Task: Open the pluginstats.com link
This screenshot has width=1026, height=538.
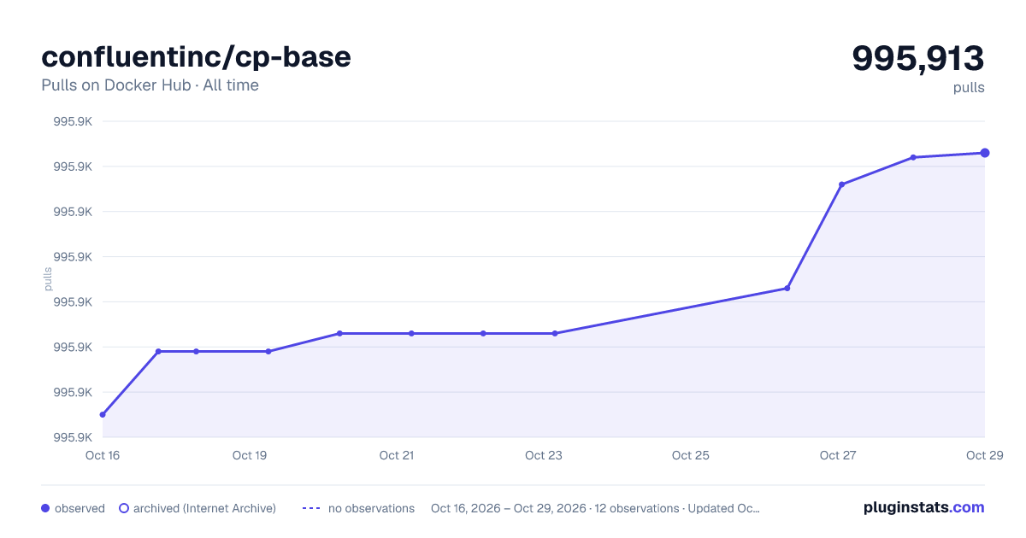Action: coord(924,507)
